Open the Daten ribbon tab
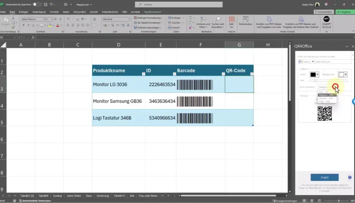 pos(66,12)
